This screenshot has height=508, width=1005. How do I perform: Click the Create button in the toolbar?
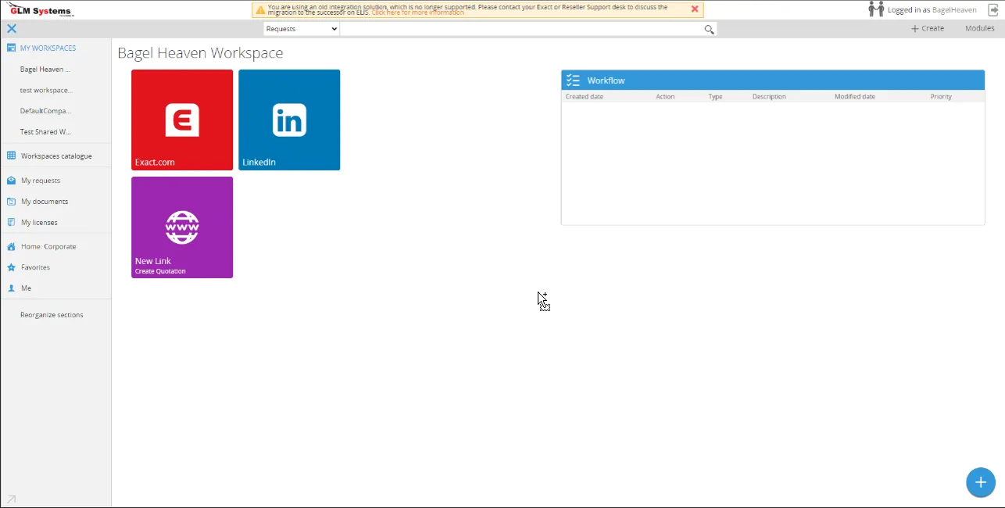click(927, 28)
